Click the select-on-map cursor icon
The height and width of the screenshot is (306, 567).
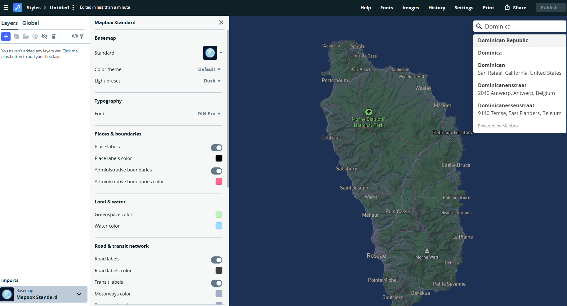[x=35, y=37]
